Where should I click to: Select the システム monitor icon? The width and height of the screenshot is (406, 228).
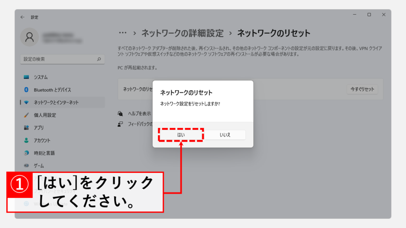point(27,77)
